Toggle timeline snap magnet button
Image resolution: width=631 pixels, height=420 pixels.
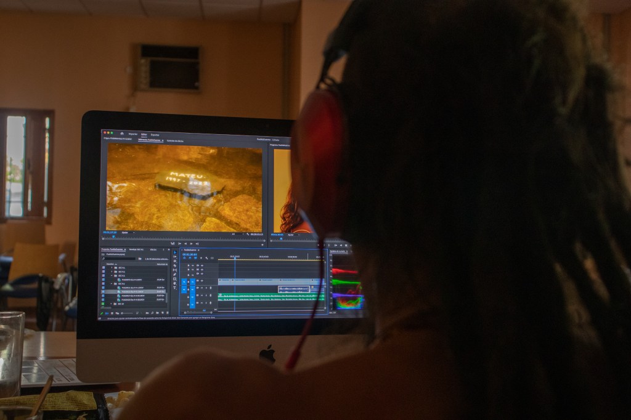[190, 258]
